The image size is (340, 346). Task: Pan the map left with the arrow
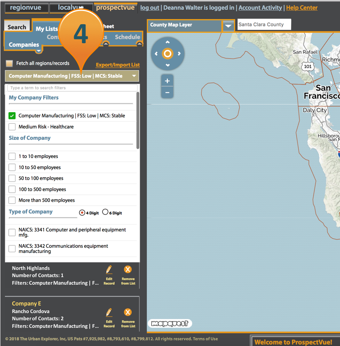click(156, 54)
